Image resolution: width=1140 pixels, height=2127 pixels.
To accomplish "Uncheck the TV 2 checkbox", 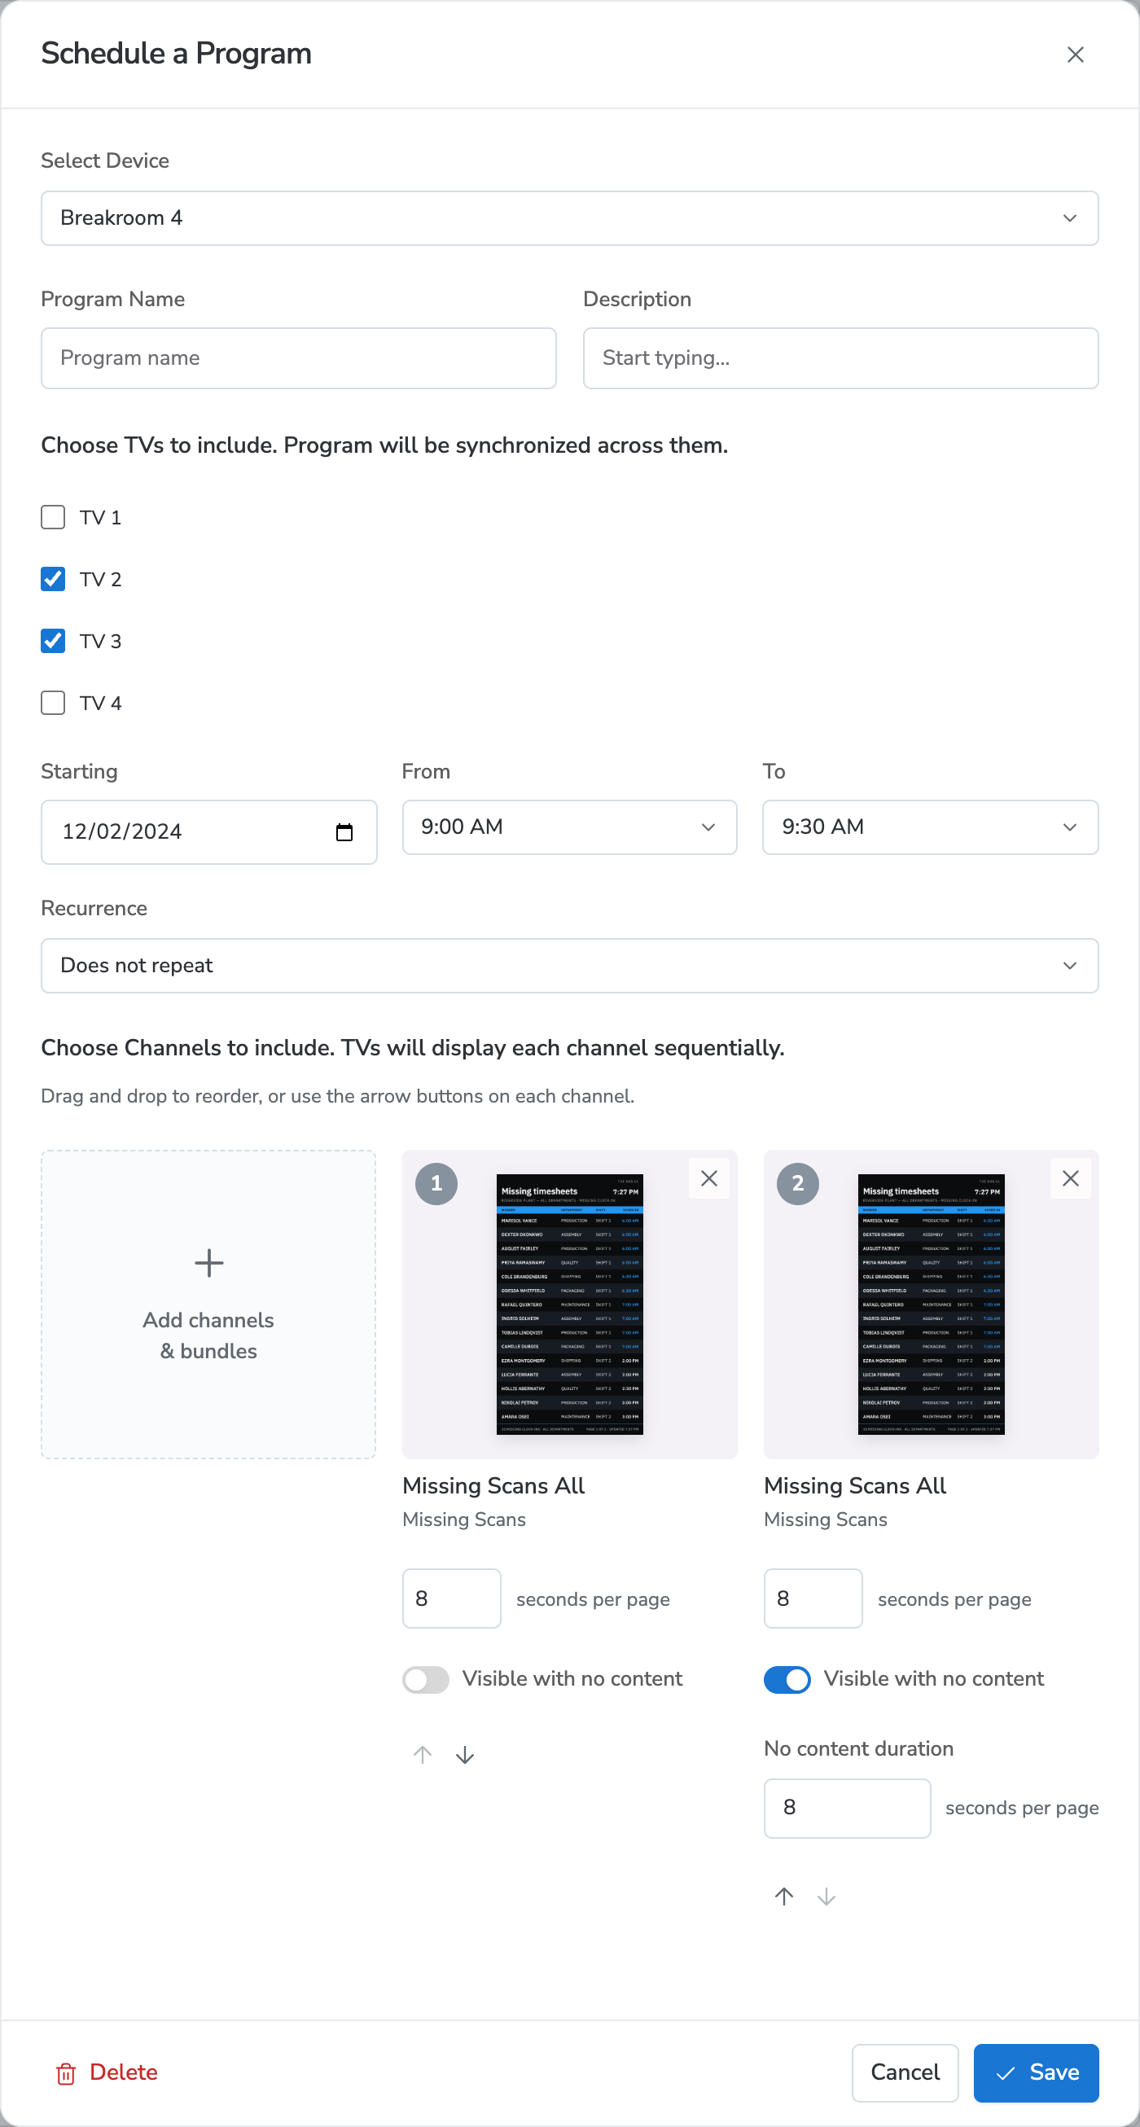I will click(x=53, y=580).
